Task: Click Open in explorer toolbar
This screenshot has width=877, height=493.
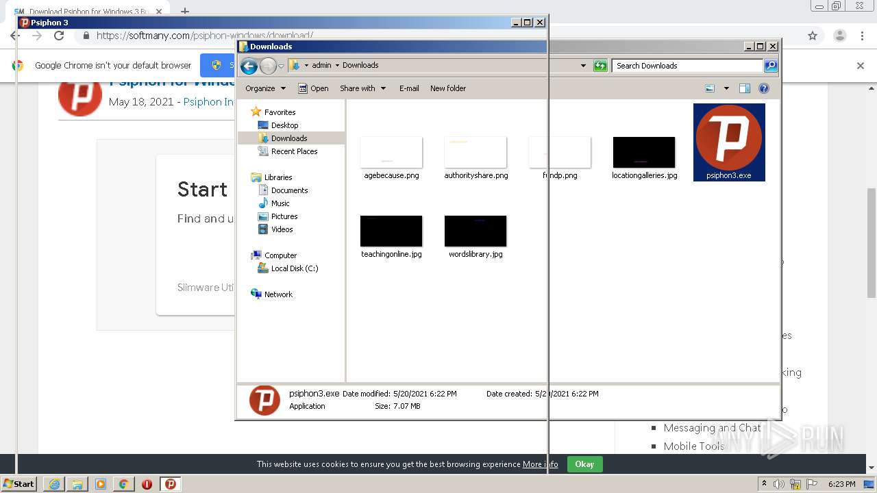Action: (x=313, y=88)
